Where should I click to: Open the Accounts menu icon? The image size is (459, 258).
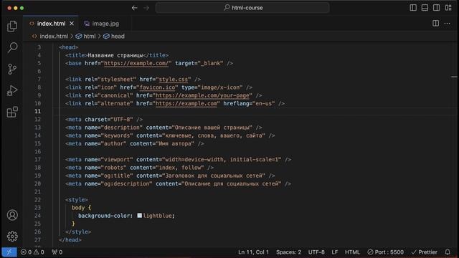[12, 215]
